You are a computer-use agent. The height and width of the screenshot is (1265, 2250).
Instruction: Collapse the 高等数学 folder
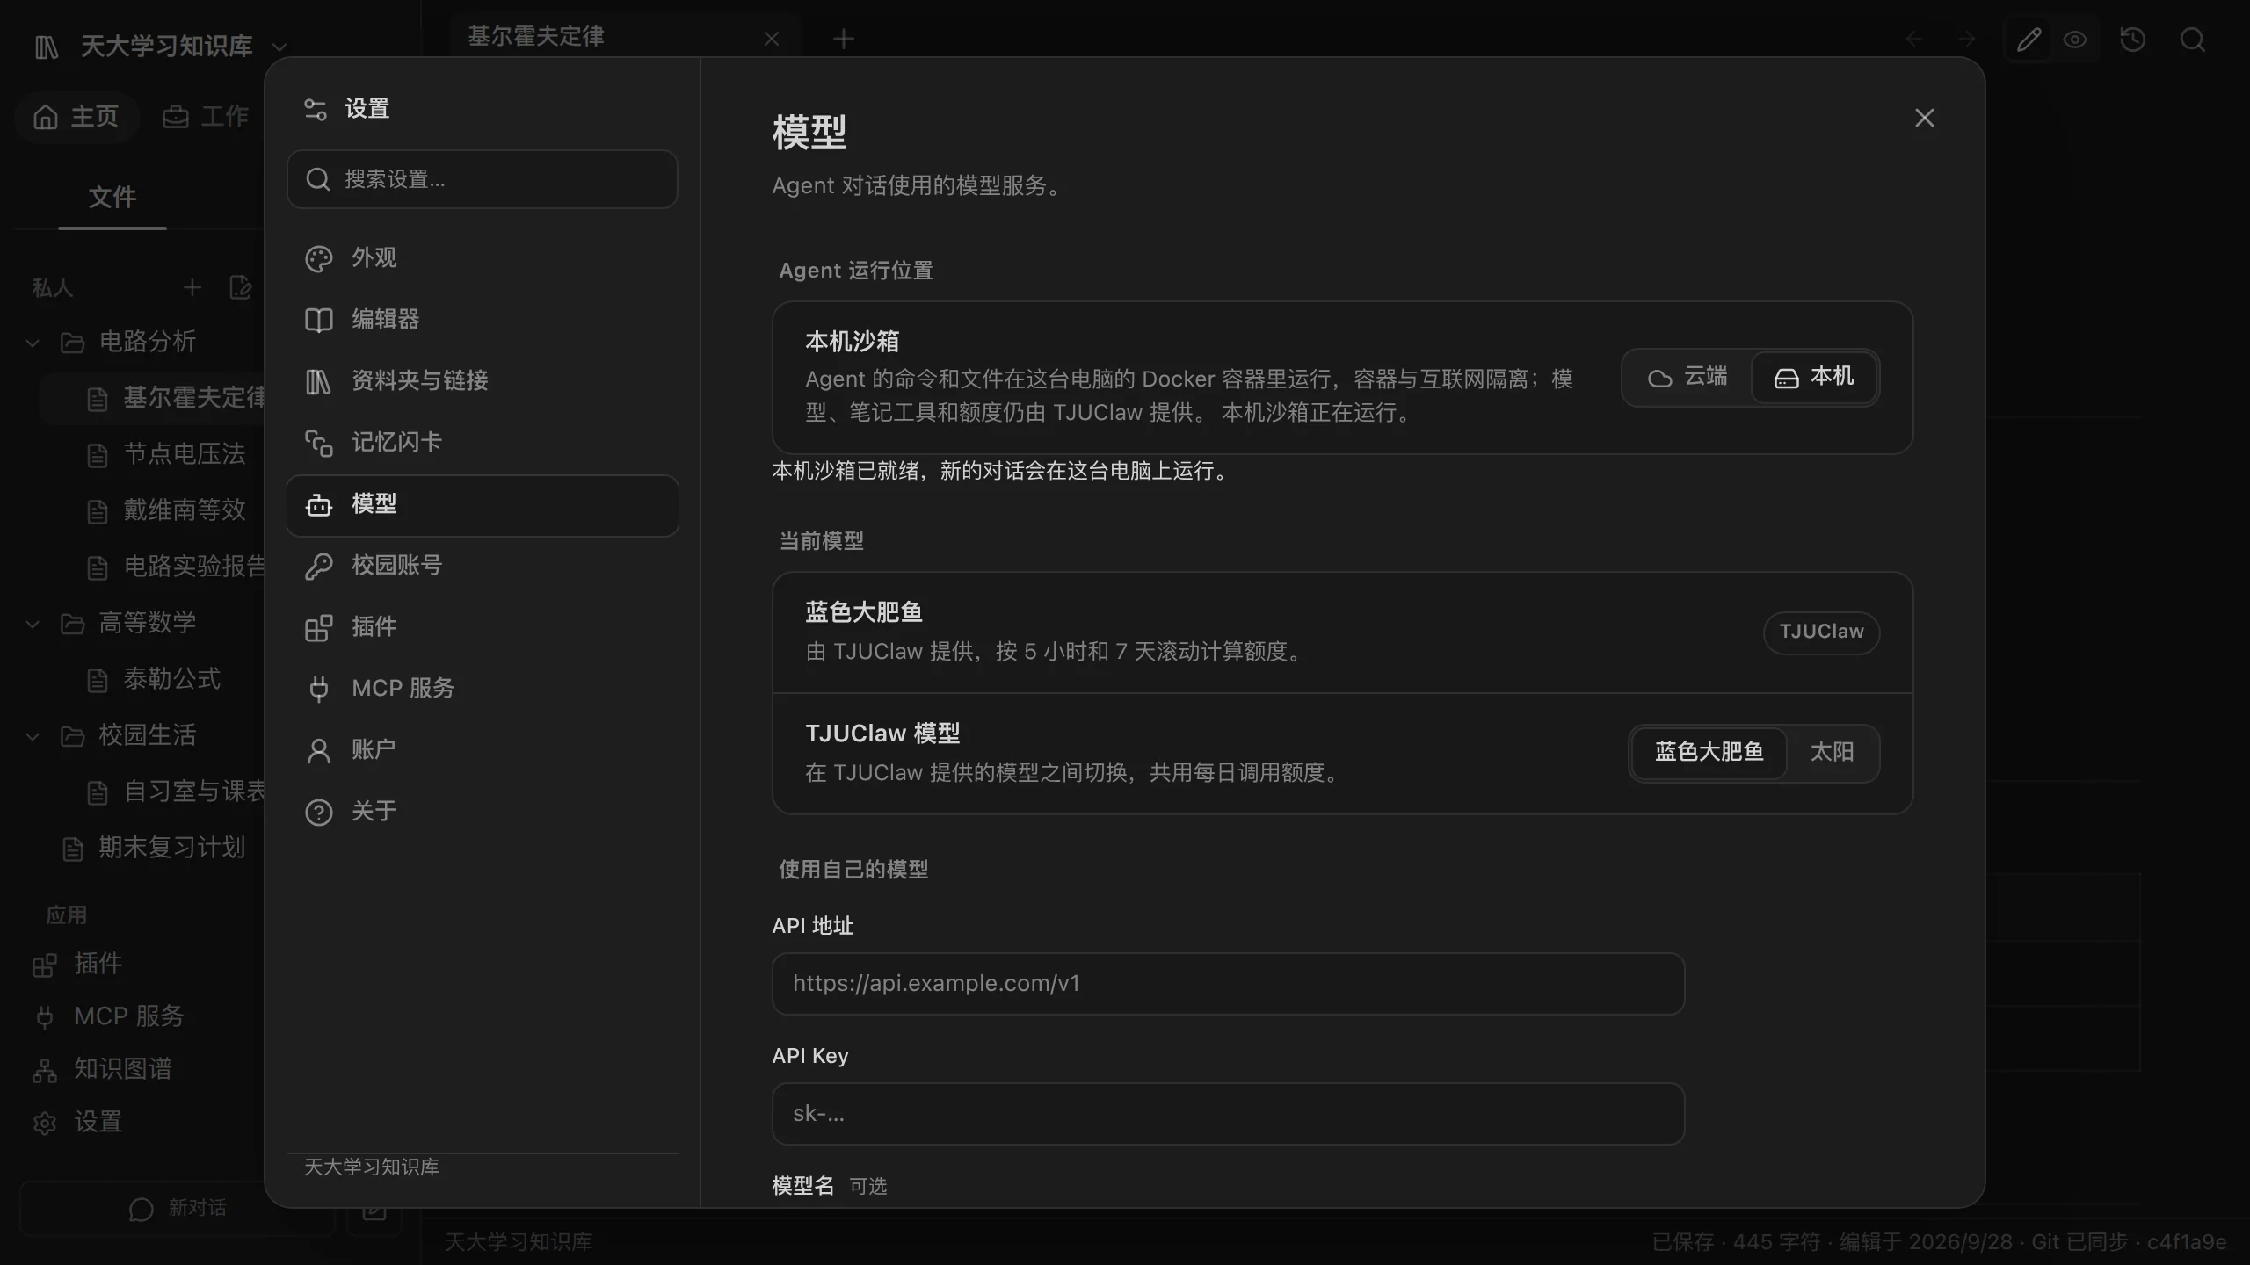pos(33,624)
